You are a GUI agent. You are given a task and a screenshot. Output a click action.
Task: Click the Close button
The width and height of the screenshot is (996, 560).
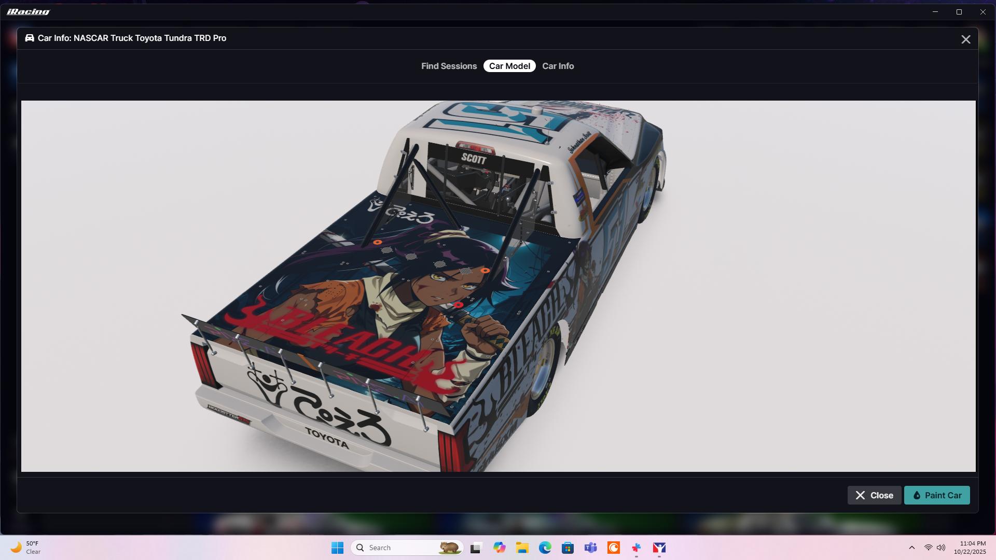click(874, 495)
